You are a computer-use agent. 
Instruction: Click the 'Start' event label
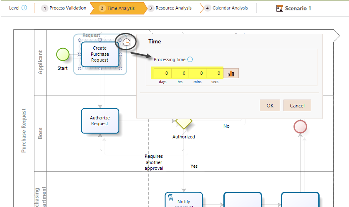pos(63,68)
